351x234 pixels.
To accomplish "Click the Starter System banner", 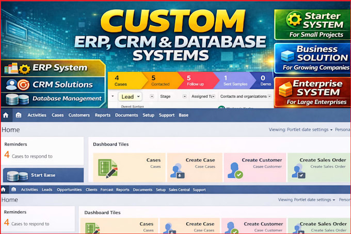I will (x=312, y=25).
